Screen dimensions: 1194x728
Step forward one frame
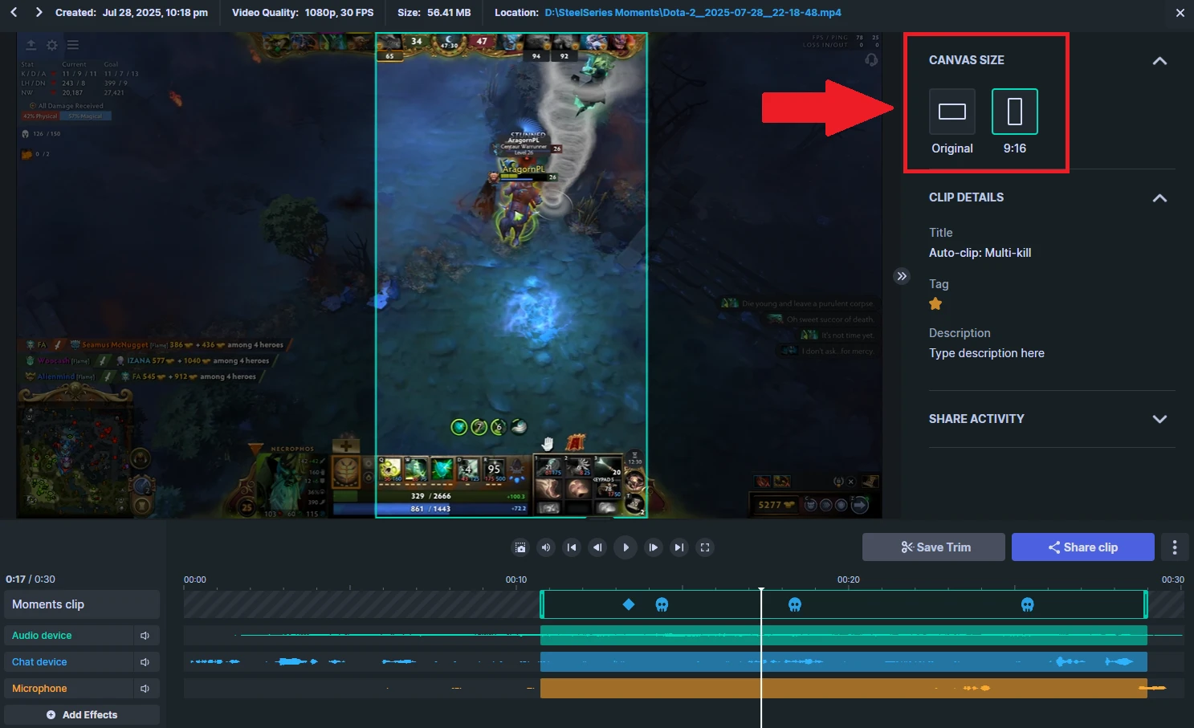(x=654, y=547)
